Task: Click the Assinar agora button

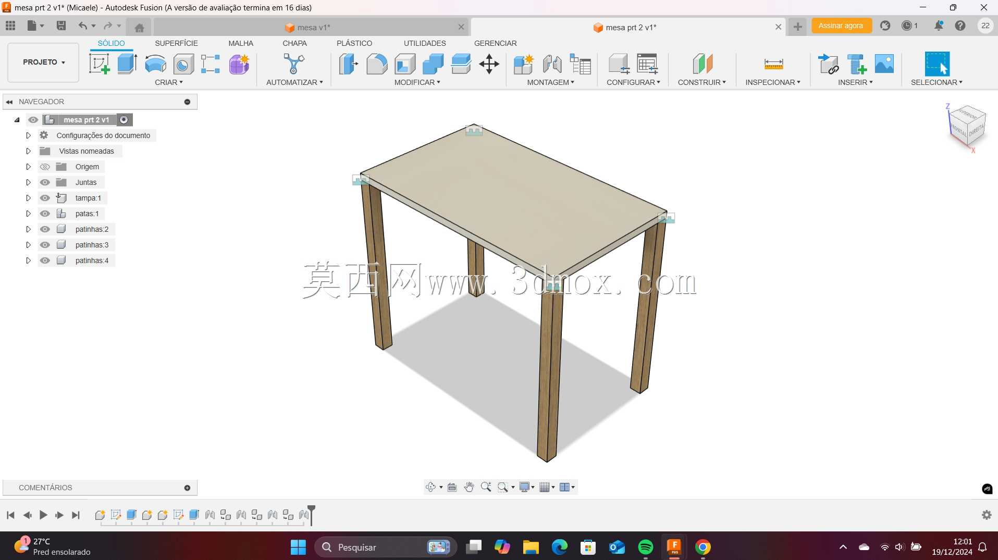Action: click(x=841, y=26)
